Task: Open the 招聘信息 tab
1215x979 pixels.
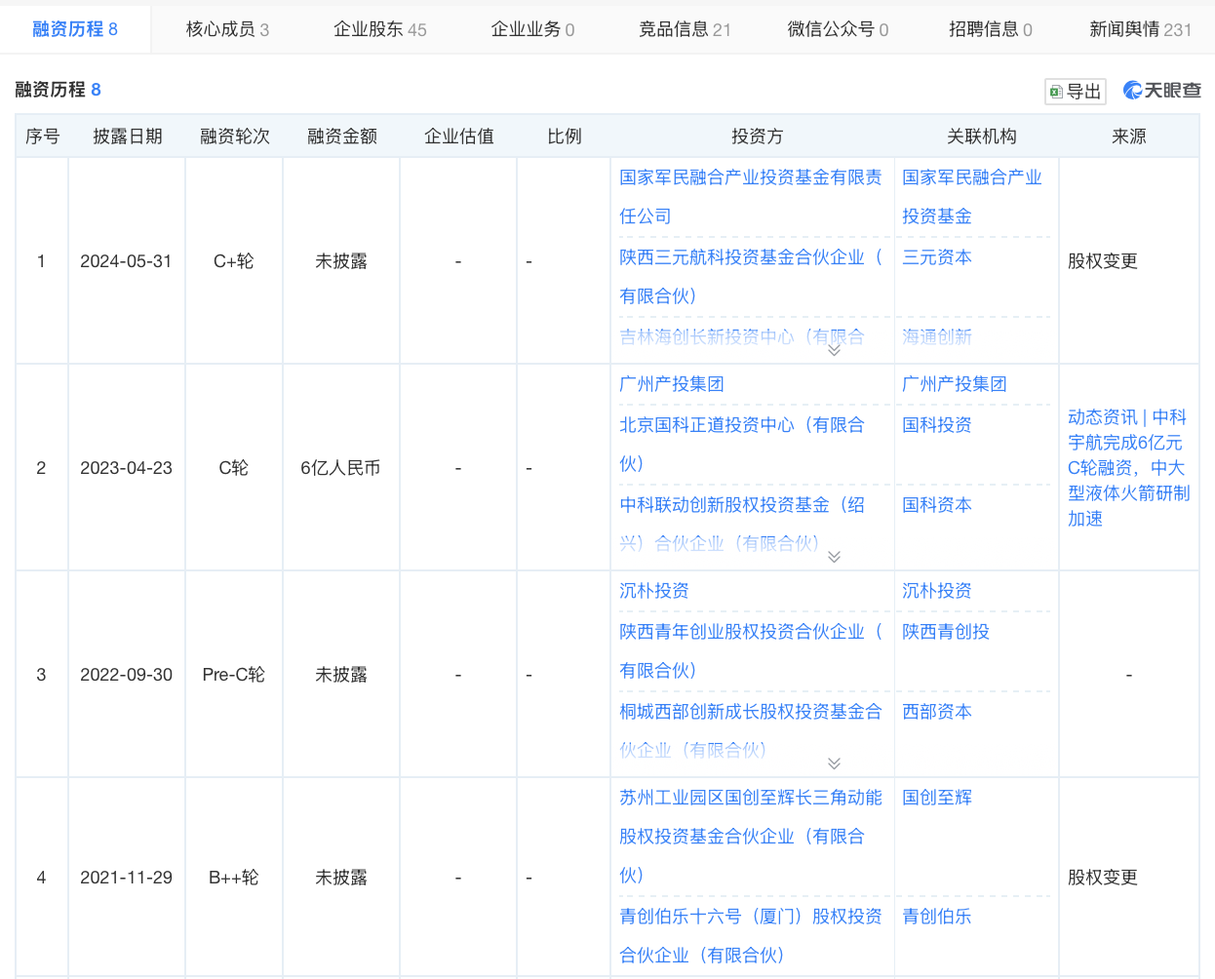Action: pos(990,29)
